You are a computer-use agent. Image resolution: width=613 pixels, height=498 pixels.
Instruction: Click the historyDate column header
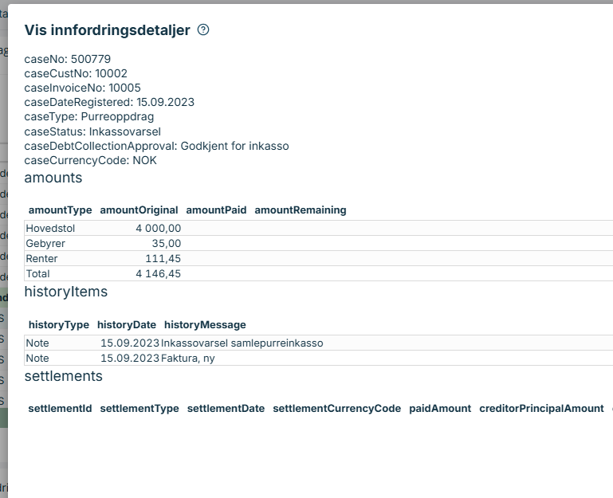(127, 325)
